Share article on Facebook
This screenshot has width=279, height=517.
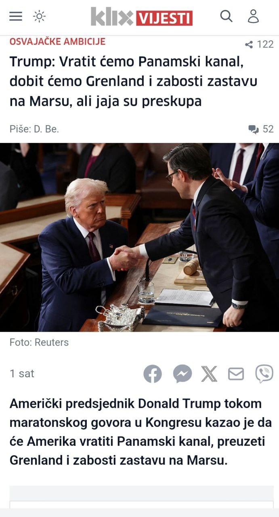coord(153,374)
